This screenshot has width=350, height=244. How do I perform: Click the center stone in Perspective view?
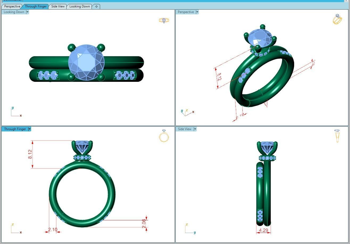tap(260, 39)
